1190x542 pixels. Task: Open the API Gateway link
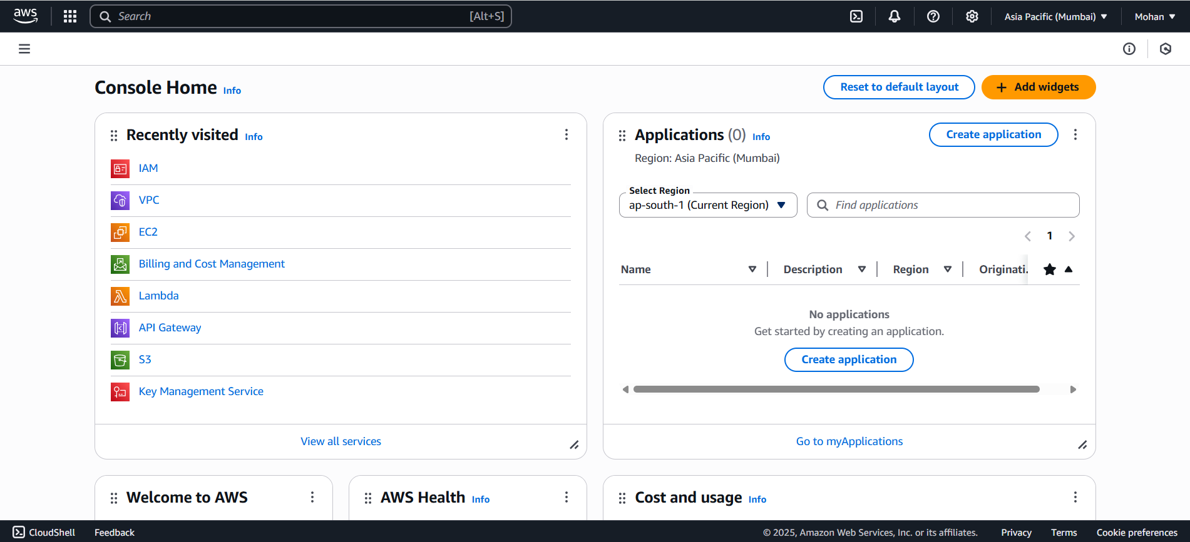pos(170,328)
